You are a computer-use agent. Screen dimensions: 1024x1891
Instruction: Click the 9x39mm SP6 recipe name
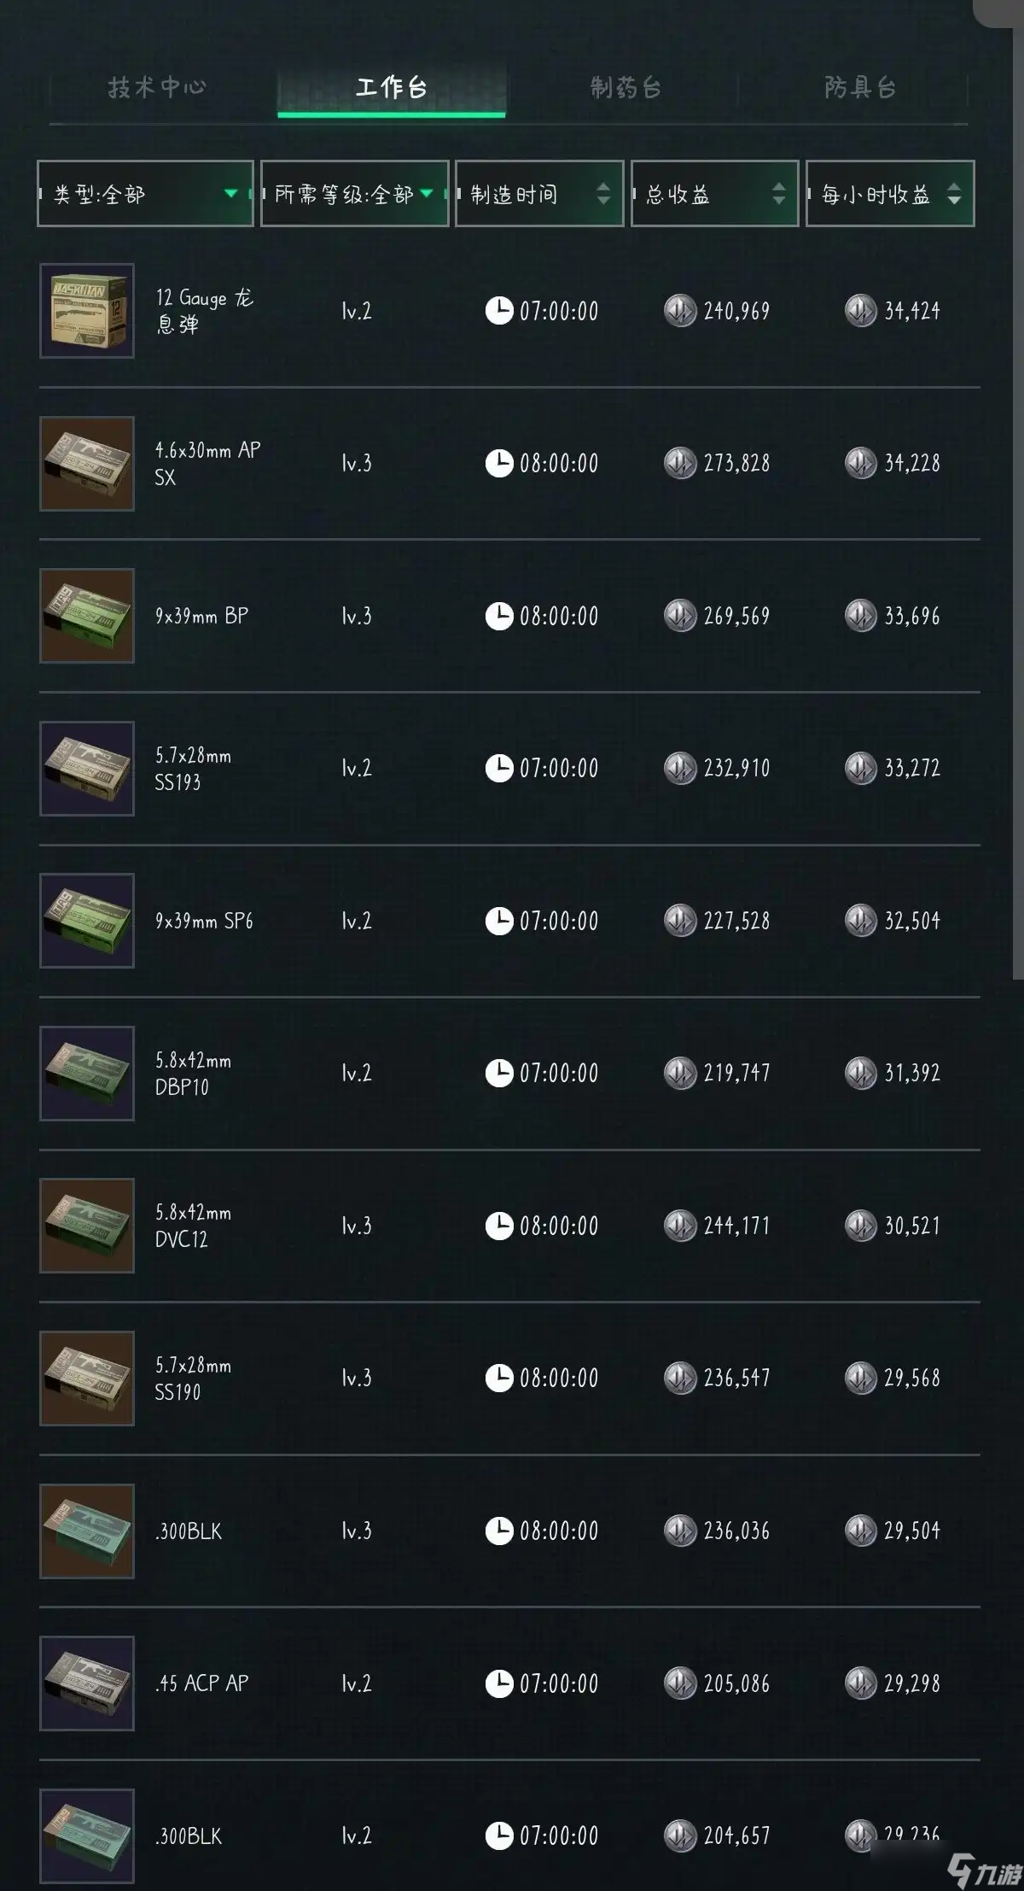pos(204,921)
